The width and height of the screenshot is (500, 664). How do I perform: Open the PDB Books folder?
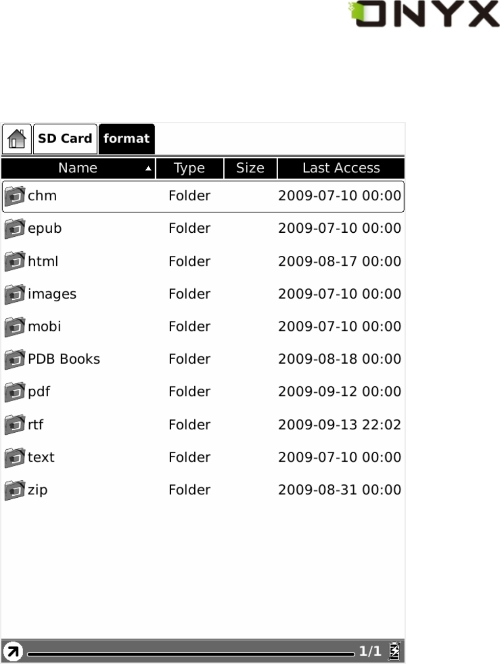(x=64, y=359)
